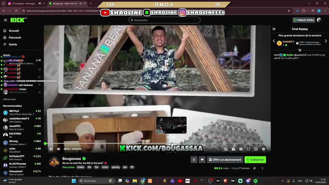Click Offrir un abonnement button
The height and width of the screenshot is (185, 329).
pyautogui.click(x=225, y=160)
